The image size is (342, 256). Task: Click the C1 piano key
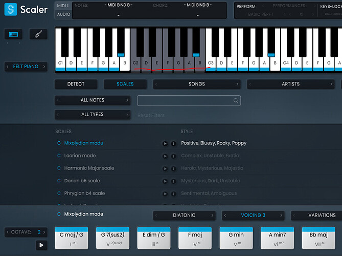[60, 63]
